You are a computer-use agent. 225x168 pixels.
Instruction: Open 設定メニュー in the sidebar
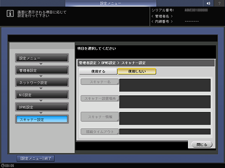pos(42,58)
